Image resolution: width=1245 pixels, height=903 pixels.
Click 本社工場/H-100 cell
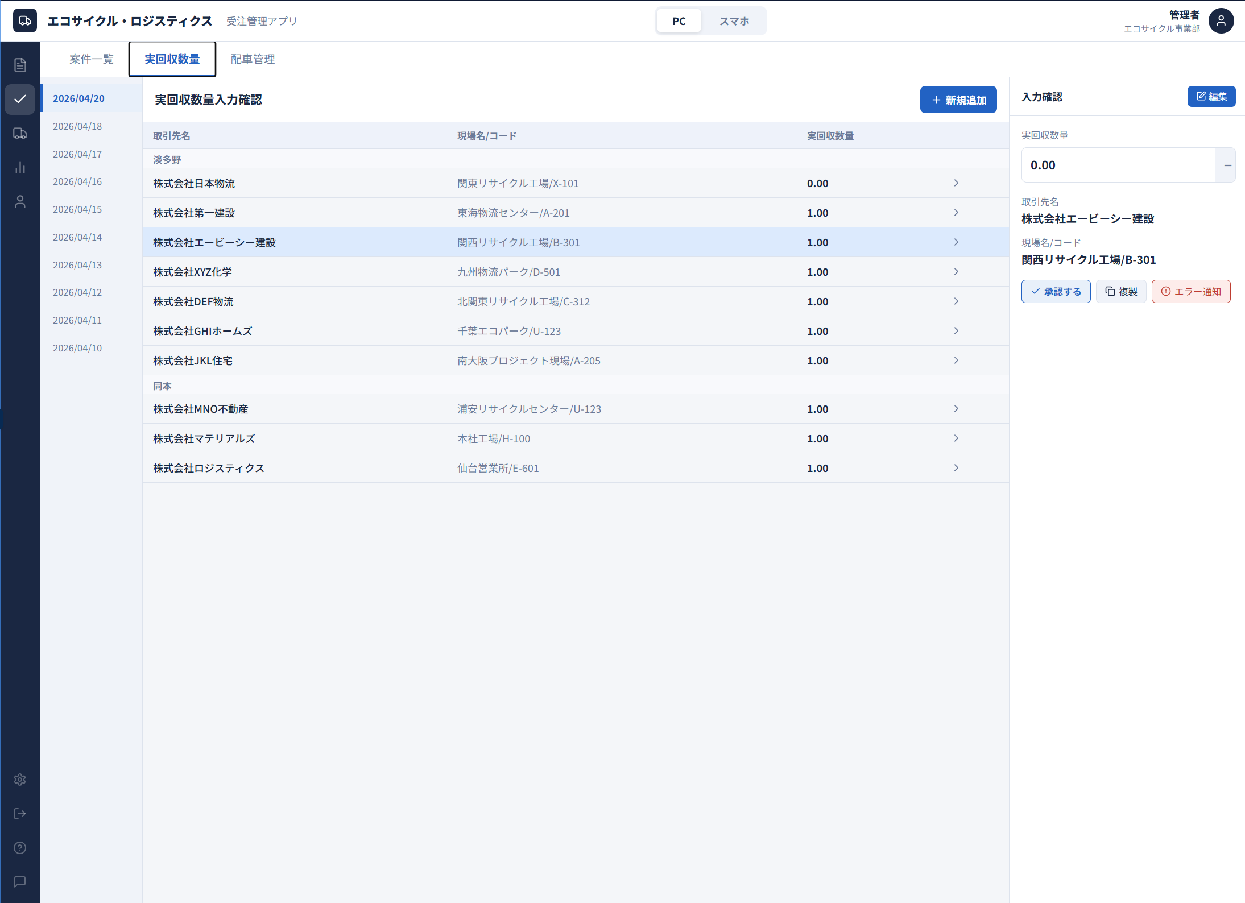click(x=494, y=438)
